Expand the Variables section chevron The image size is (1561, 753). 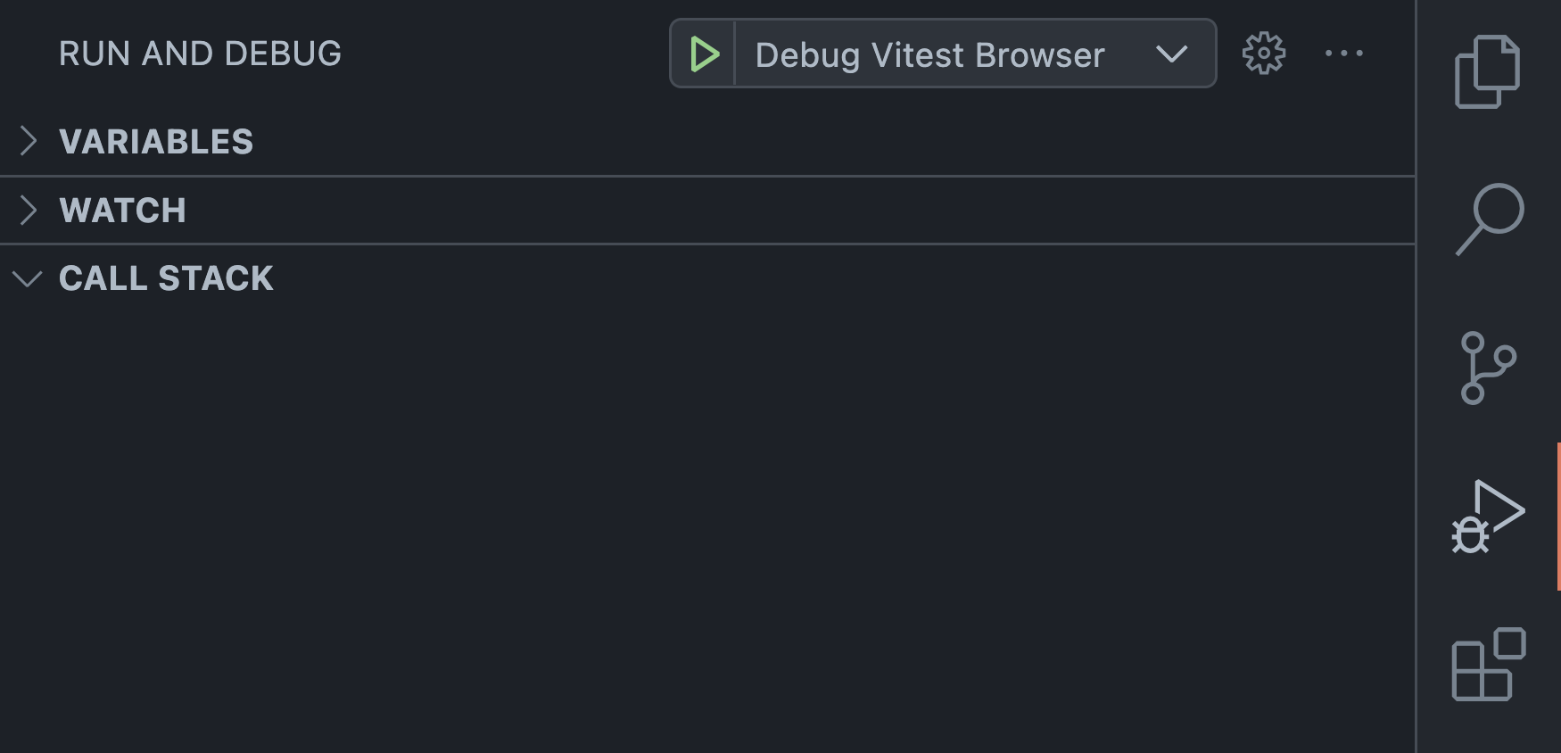click(29, 141)
